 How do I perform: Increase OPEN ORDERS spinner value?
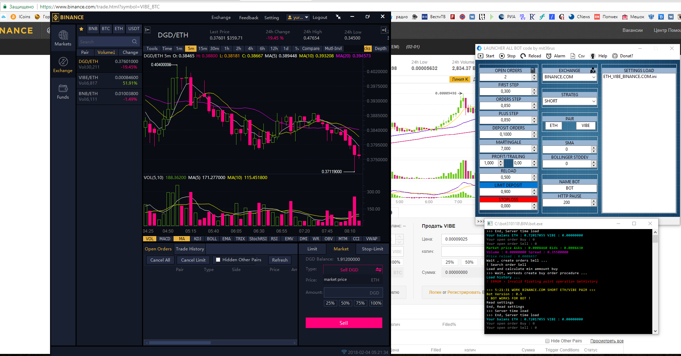coord(534,75)
